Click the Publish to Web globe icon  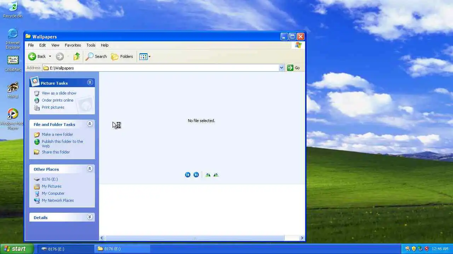(x=37, y=142)
